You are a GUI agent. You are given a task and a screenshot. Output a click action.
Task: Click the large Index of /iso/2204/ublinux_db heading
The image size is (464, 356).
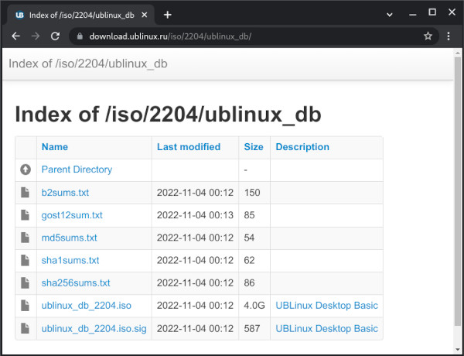point(168,115)
